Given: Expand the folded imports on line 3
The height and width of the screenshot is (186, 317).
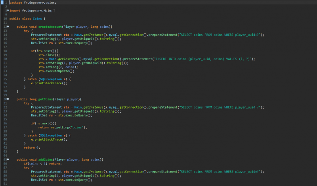Looking at the screenshot, I should (8, 10).
